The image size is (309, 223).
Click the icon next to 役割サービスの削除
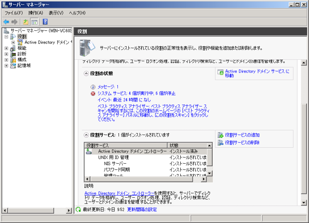pos(220,143)
